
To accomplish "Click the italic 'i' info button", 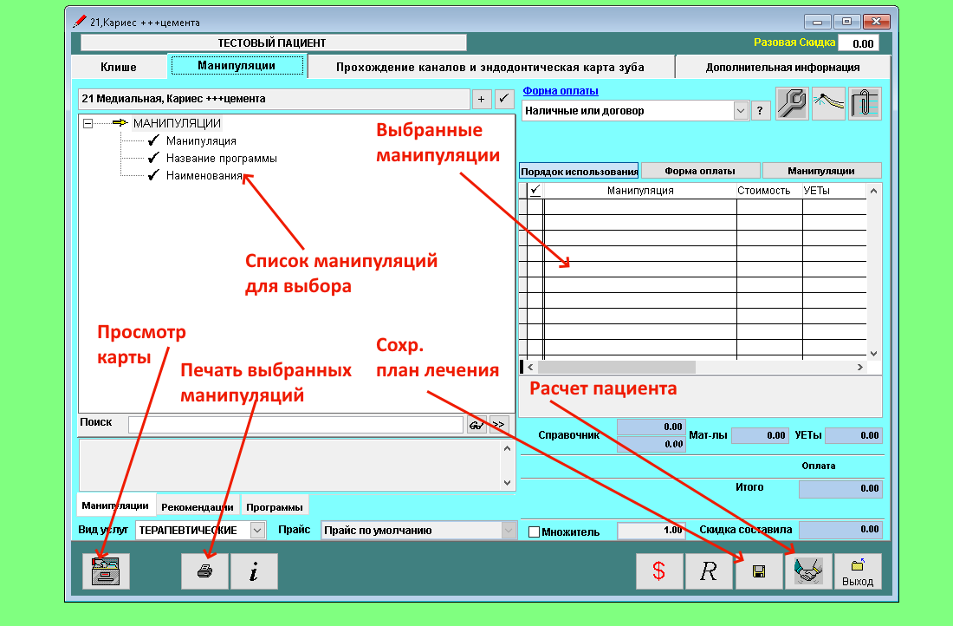I will (253, 571).
